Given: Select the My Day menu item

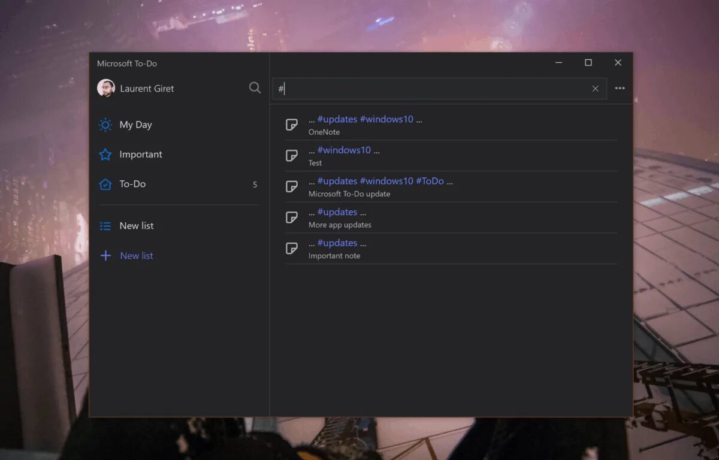Looking at the screenshot, I should click(179, 125).
